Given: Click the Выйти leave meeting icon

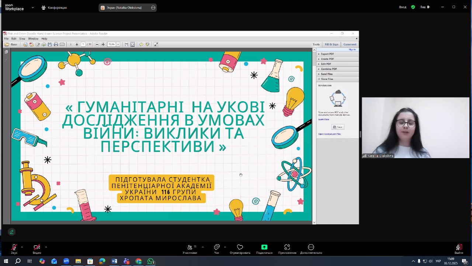Looking at the screenshot, I should pyautogui.click(x=459, y=248).
